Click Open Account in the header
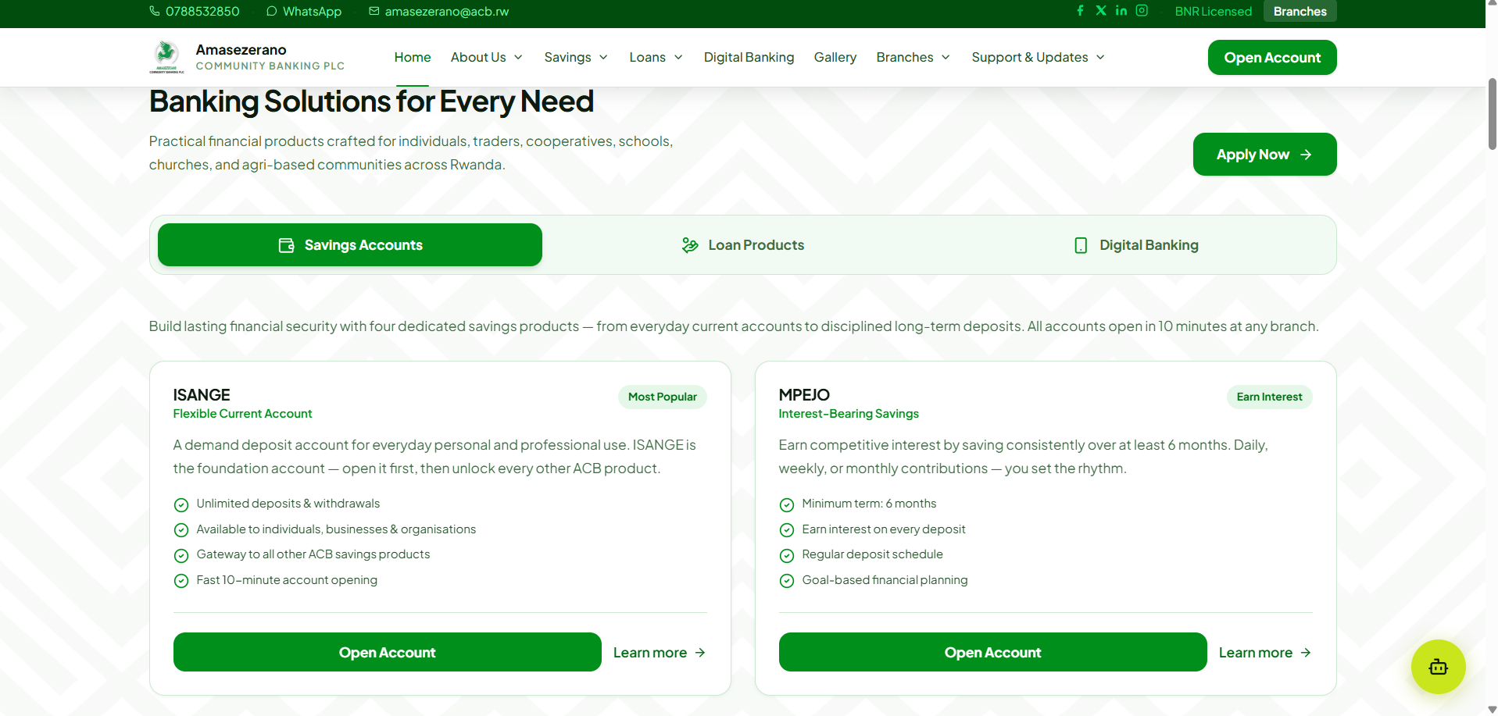Screen dimensions: 1498x716 pos(1272,58)
